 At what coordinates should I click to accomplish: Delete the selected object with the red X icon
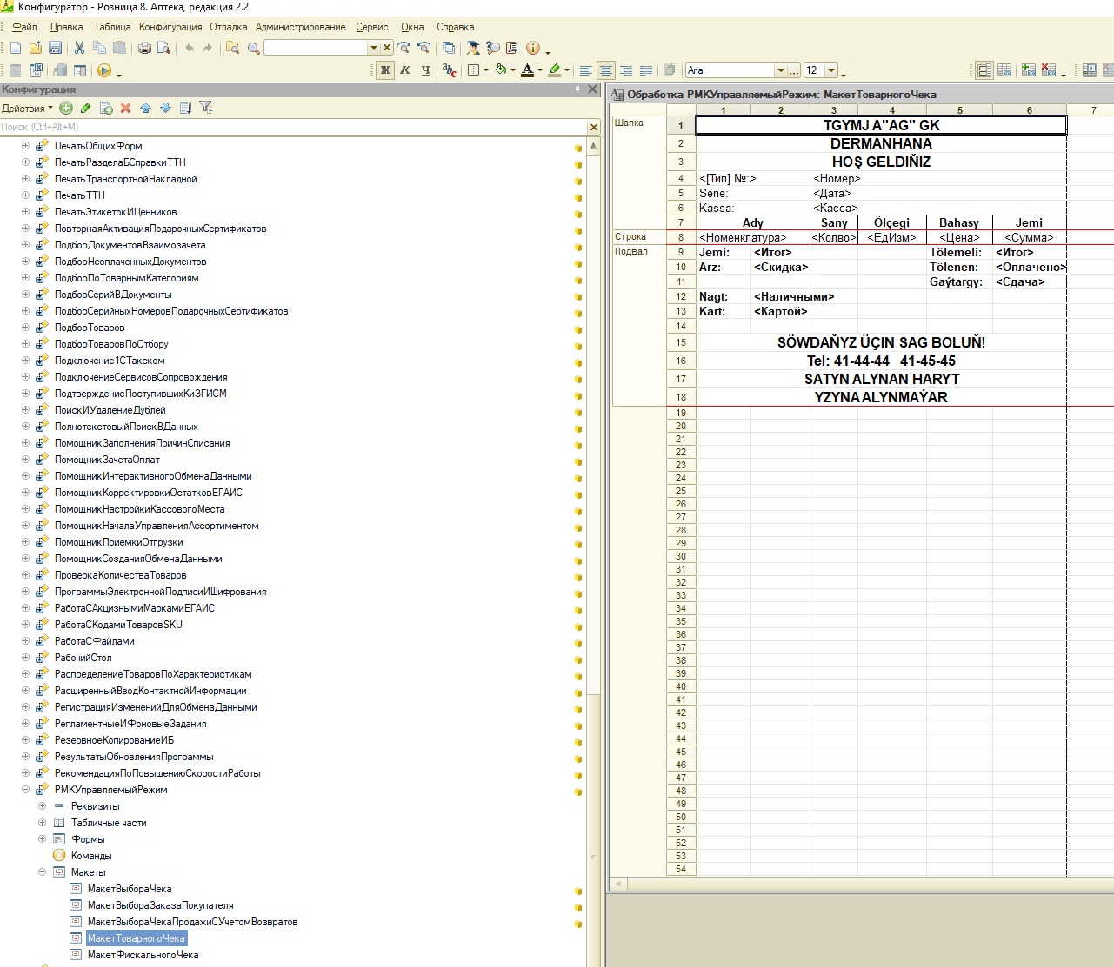125,108
